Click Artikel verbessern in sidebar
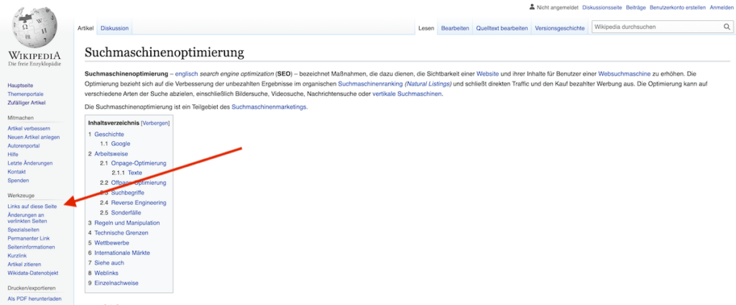Screen dimensions: 736x305 click(29, 128)
